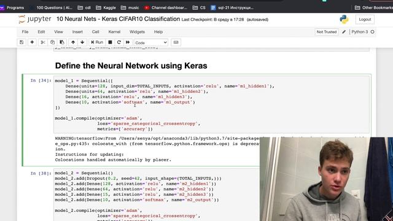Click 'softmax' in model_1 output layer
The width and height of the screenshot is (393, 221).
pos(133,103)
